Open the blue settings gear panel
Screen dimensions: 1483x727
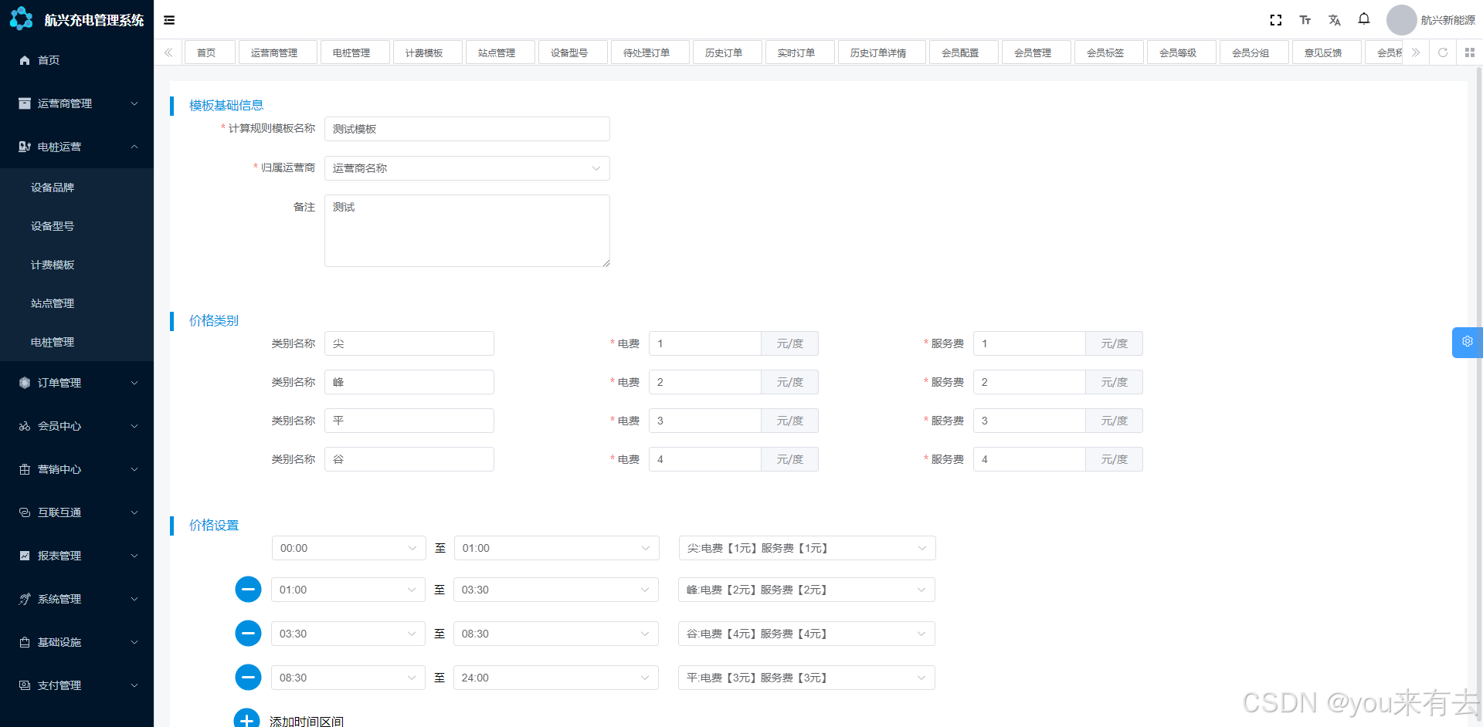pos(1467,342)
